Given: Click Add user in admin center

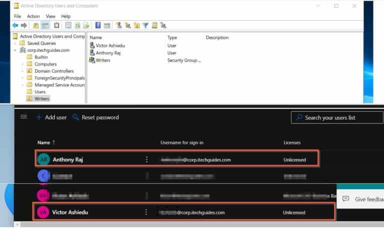Looking at the screenshot, I should pyautogui.click(x=51, y=117).
